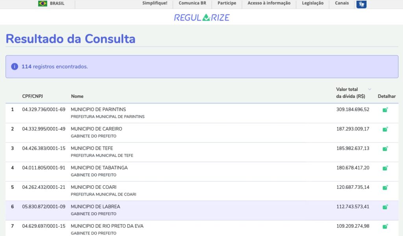Select the Municipio de Labrea row name

95,206
